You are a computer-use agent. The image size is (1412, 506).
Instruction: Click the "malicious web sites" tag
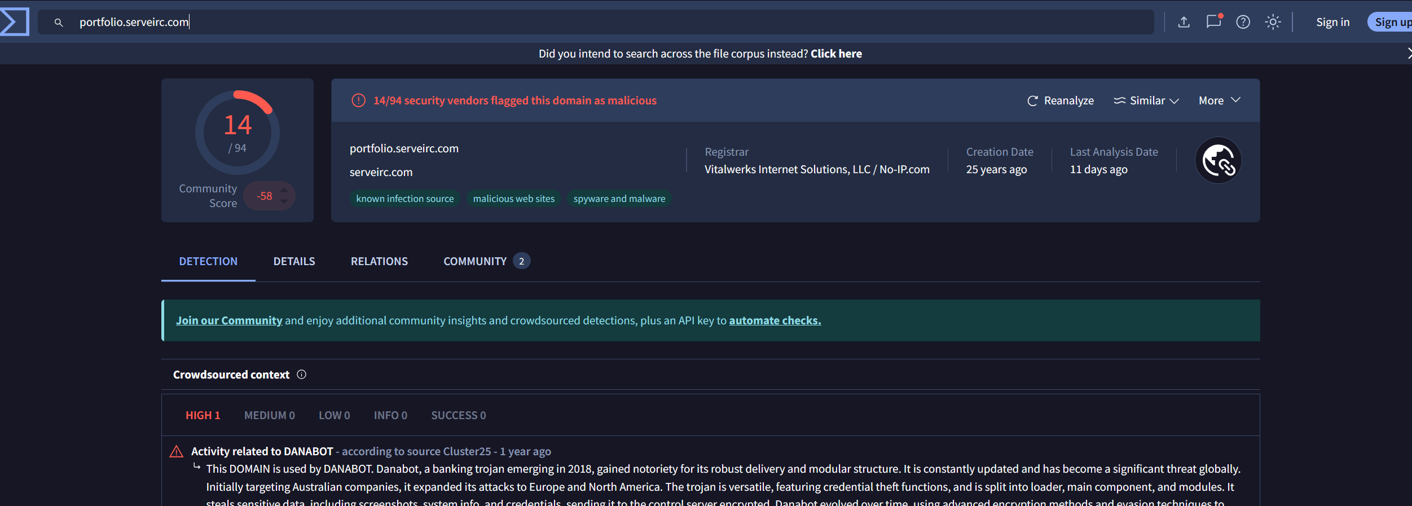coord(514,199)
